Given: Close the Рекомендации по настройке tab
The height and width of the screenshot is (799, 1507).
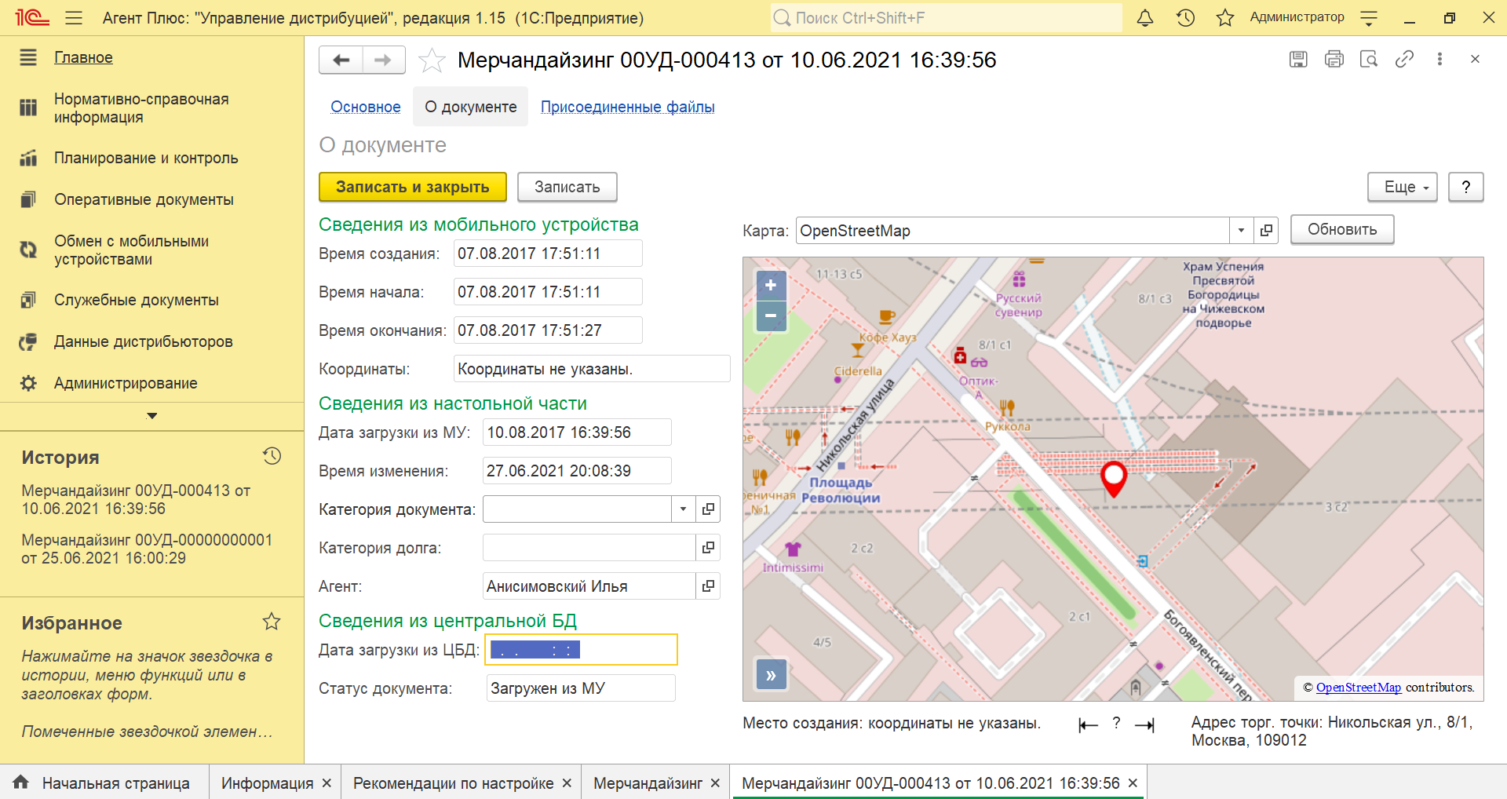Looking at the screenshot, I should tap(567, 783).
